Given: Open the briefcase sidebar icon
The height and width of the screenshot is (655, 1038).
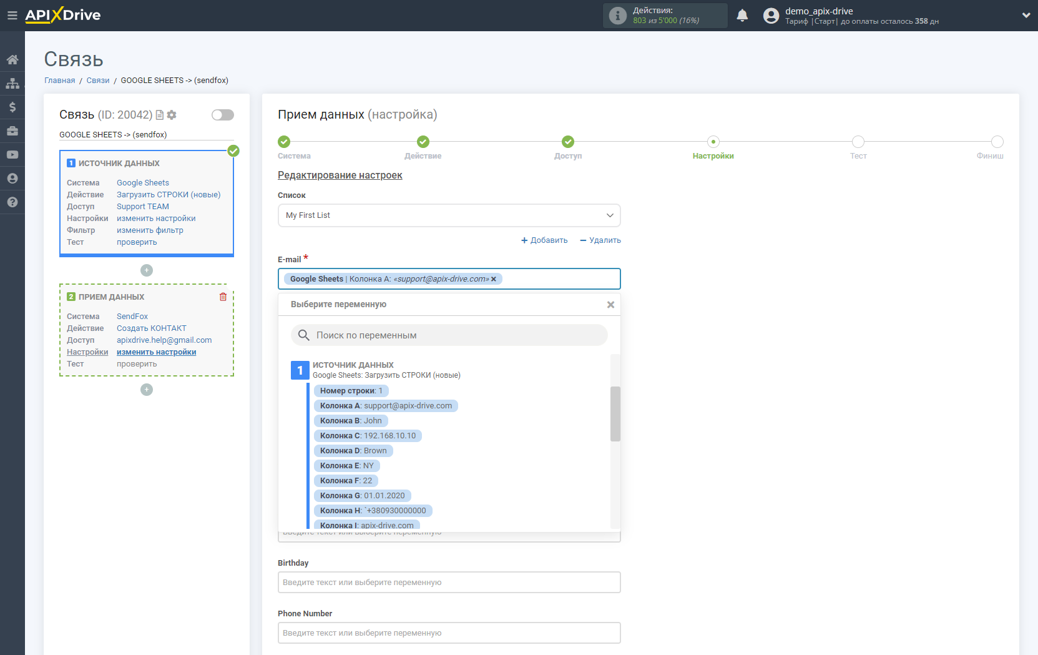Looking at the screenshot, I should click(x=12, y=131).
